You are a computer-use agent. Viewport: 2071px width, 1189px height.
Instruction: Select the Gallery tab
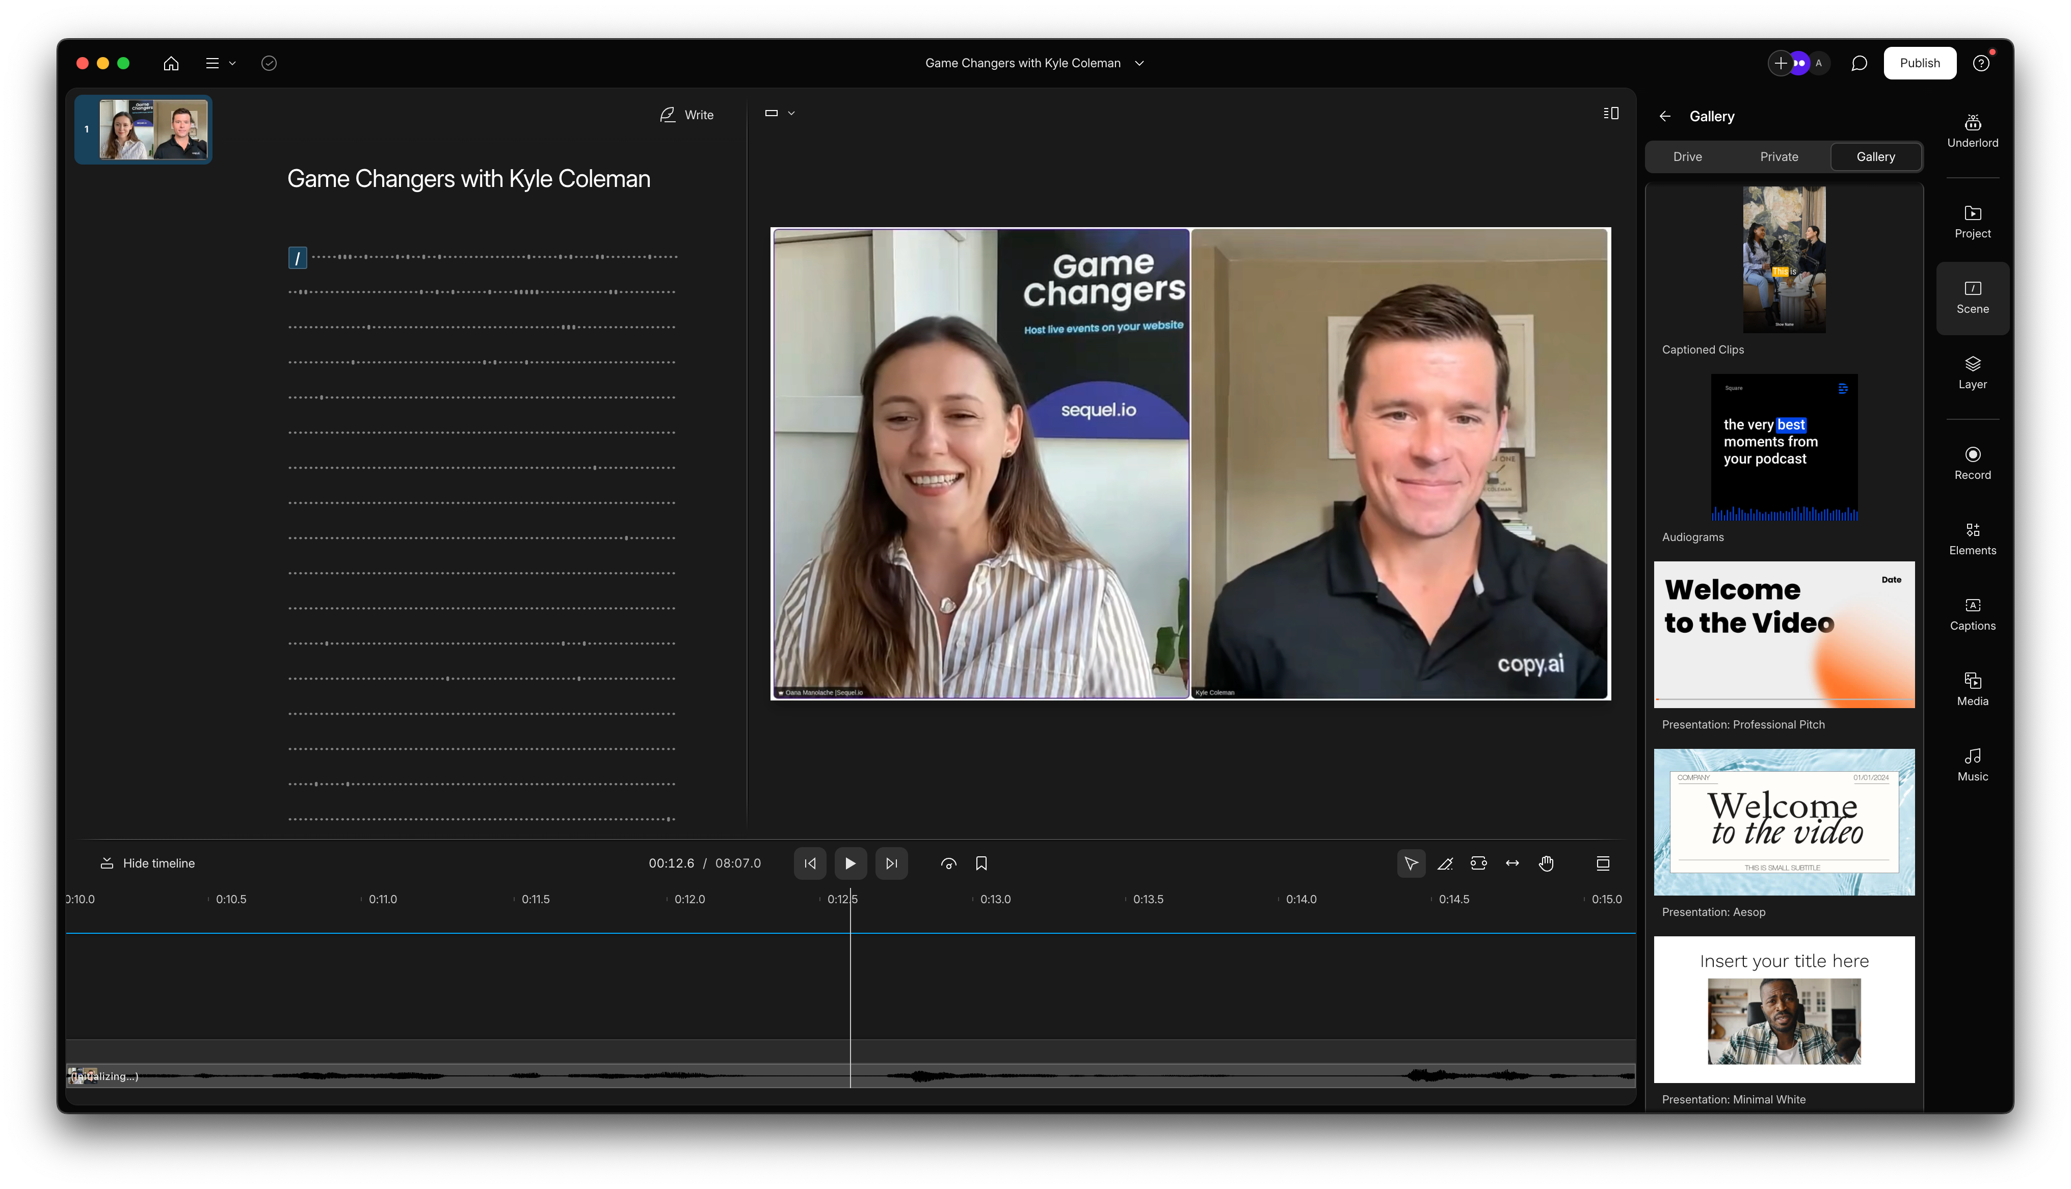[1875, 157]
